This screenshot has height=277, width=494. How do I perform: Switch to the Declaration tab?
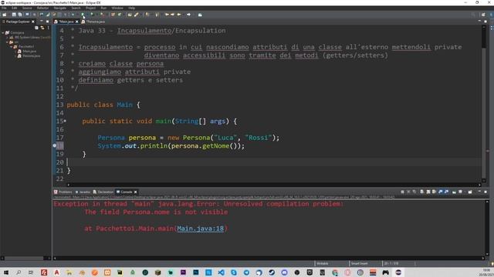tap(103, 192)
